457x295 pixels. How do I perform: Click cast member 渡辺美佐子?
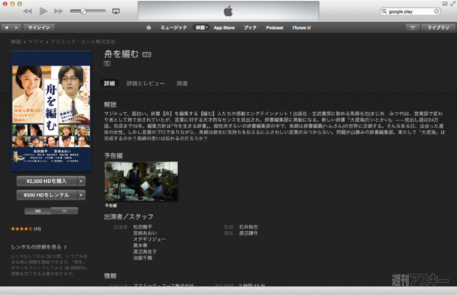[x=145, y=252]
